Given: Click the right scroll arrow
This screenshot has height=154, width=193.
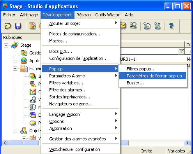Looking at the screenshot, I should coord(187,143).
